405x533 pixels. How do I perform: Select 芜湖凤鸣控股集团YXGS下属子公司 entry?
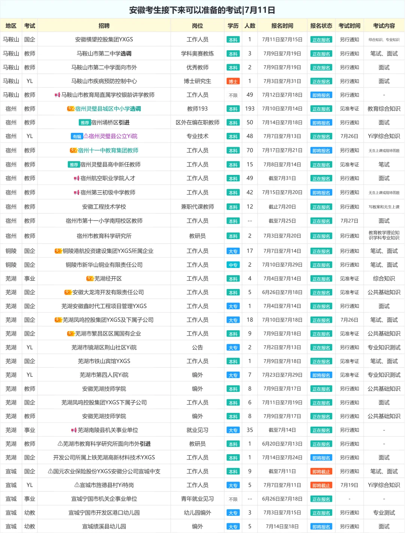pyautogui.click(x=104, y=402)
